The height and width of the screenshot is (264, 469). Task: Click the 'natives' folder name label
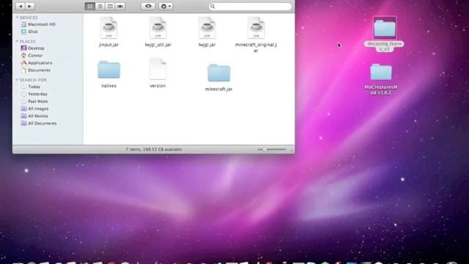[x=109, y=86]
